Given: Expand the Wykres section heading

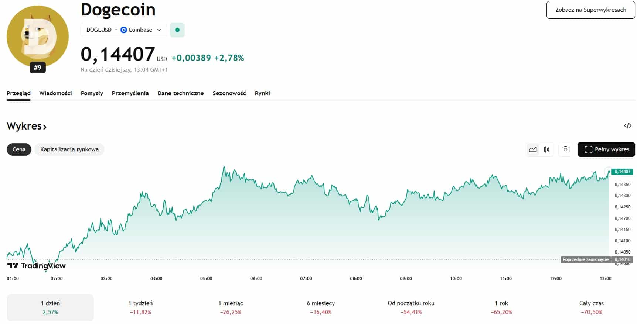Looking at the screenshot, I should click(x=27, y=126).
